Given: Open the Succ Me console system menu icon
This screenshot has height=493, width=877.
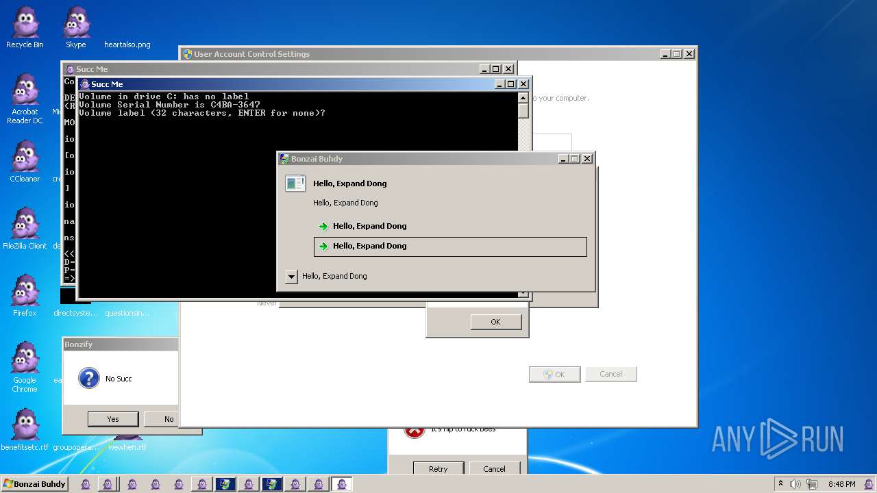Looking at the screenshot, I should point(85,84).
